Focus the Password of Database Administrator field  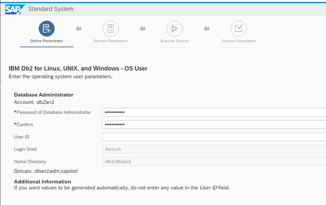214,112
